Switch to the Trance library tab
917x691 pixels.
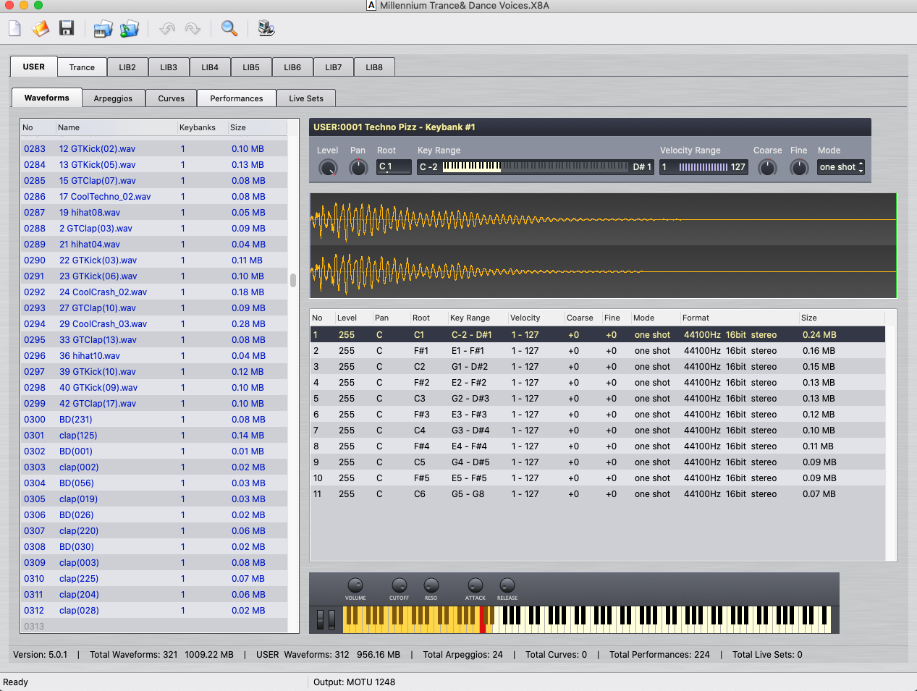point(82,67)
